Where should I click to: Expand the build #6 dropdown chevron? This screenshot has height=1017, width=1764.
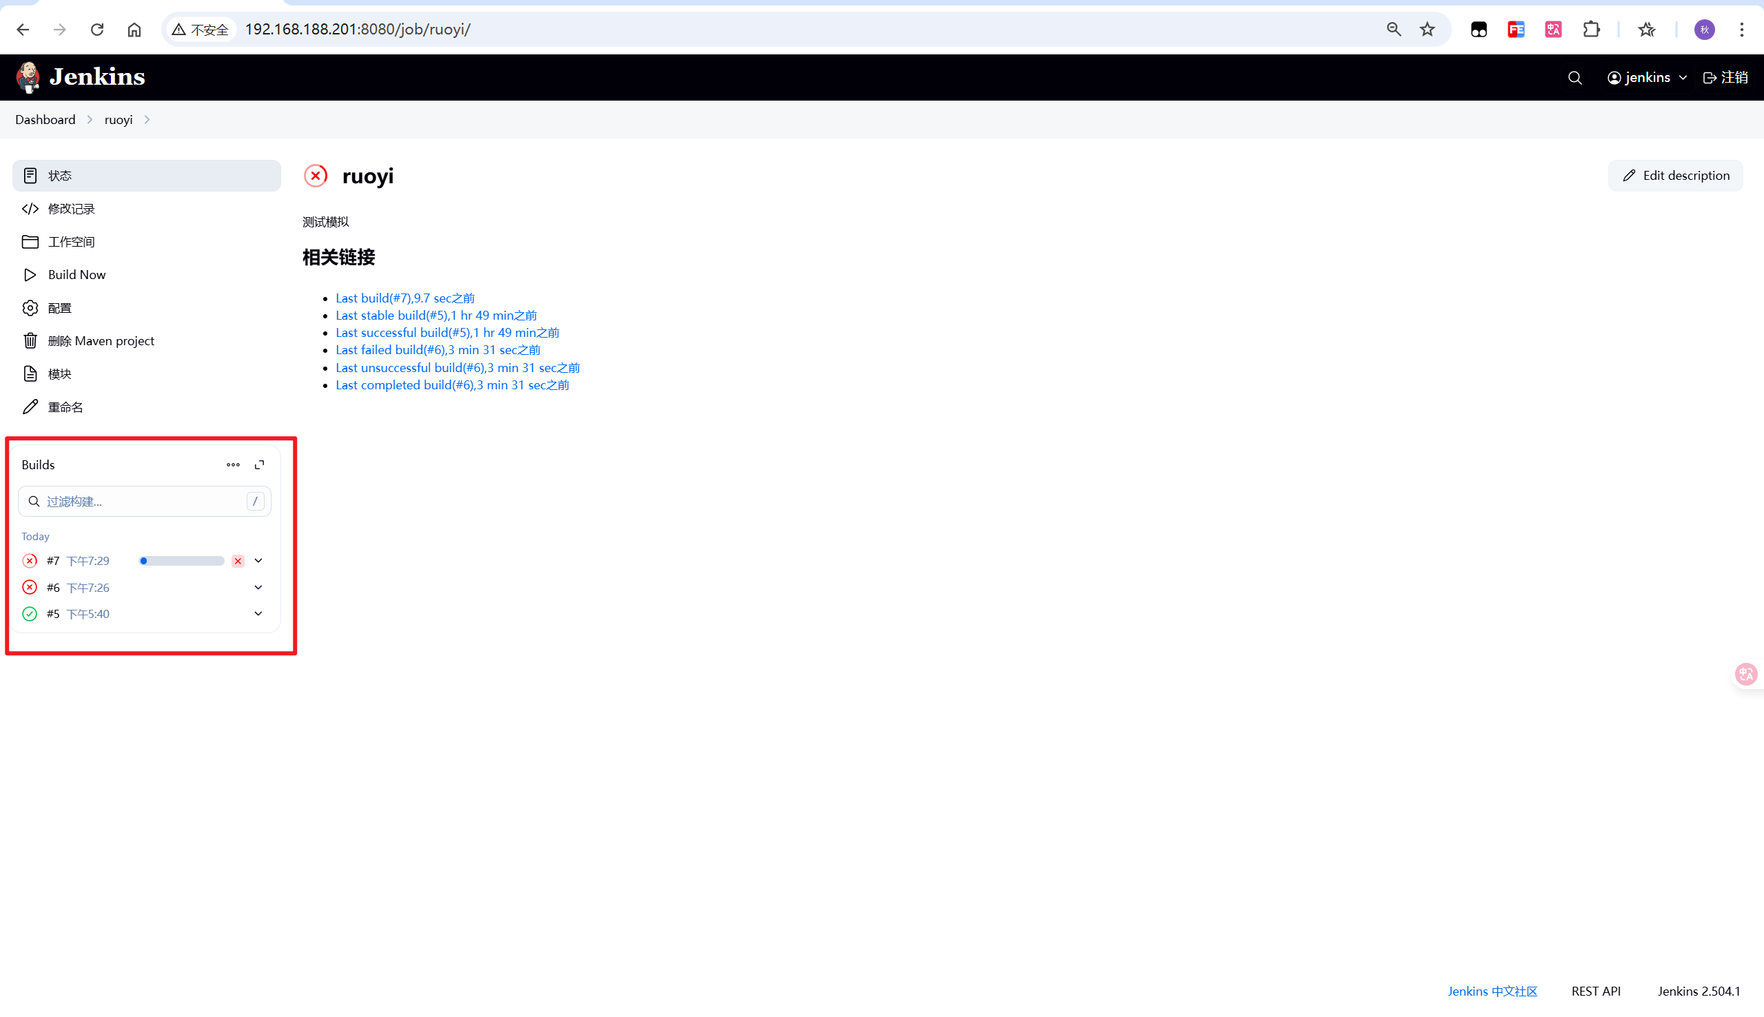(258, 588)
